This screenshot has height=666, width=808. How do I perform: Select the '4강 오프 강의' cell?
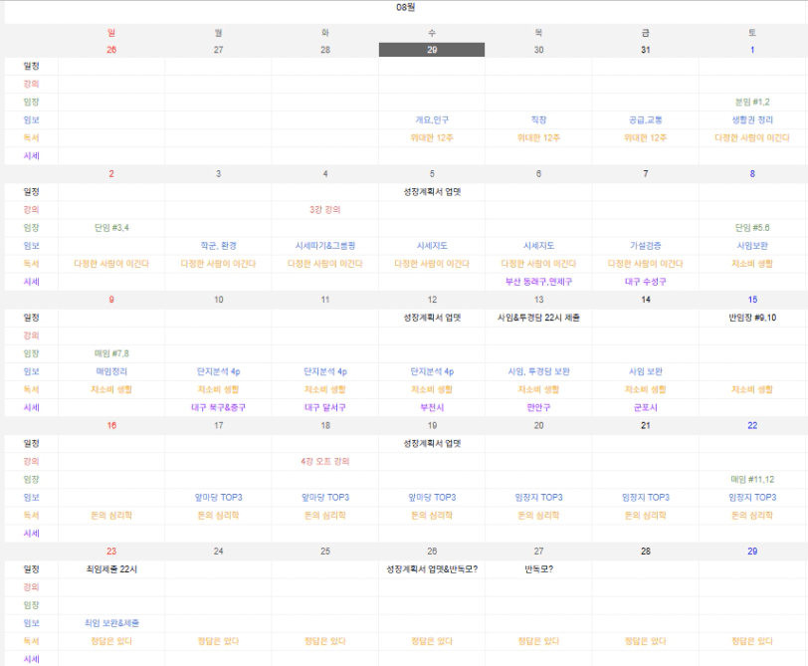(x=325, y=461)
